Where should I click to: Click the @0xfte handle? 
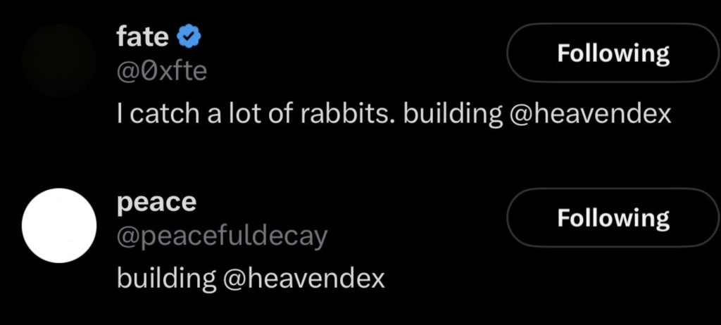[x=161, y=71]
